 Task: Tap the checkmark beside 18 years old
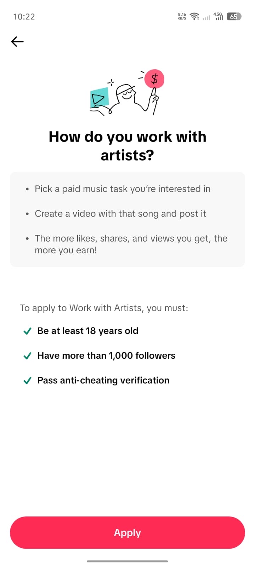pyautogui.click(x=27, y=331)
